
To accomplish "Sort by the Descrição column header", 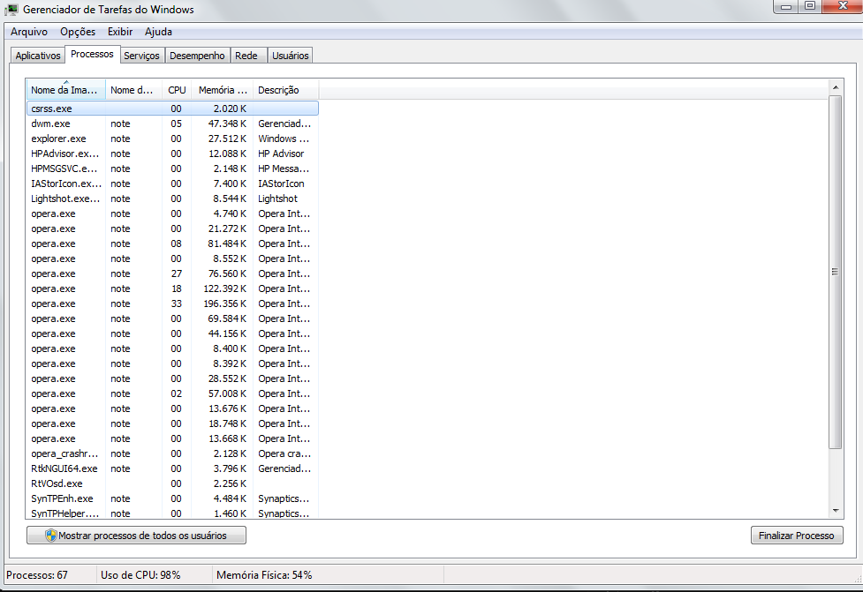I will click(x=285, y=90).
